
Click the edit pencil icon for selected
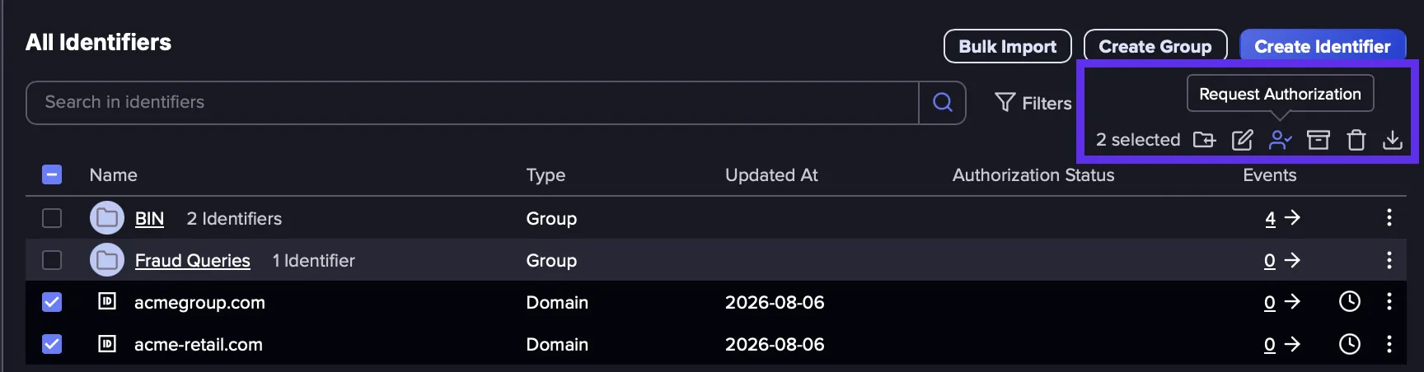point(1242,140)
